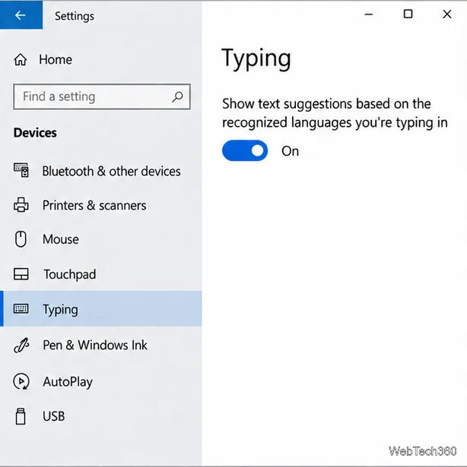Click the 'Show text suggestions' description text
The height and width of the screenshot is (467, 467).
point(335,113)
